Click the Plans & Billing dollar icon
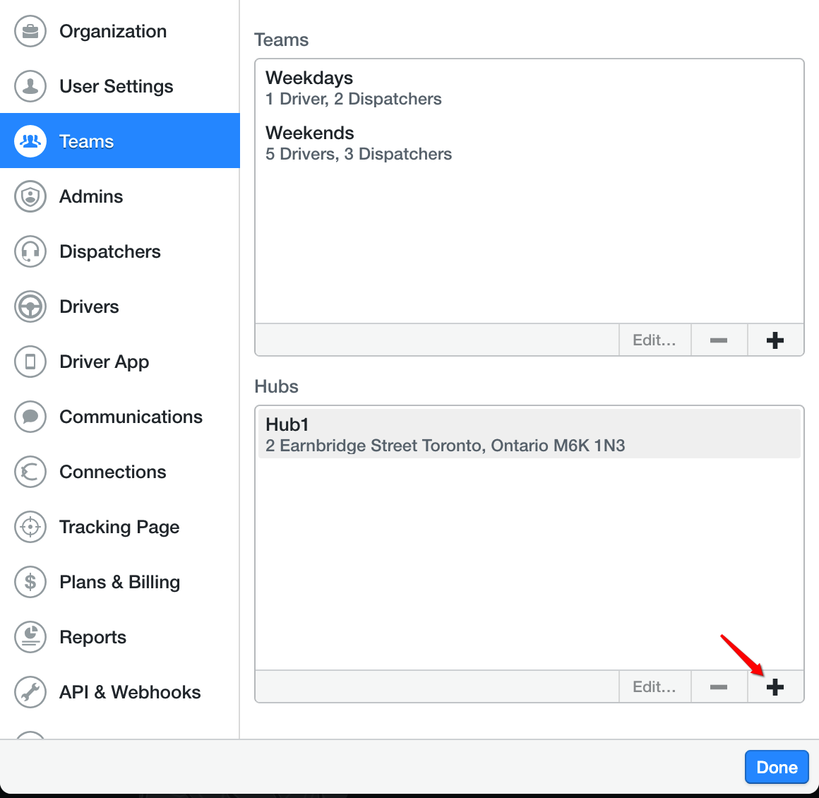Viewport: 819px width, 798px height. coord(30,582)
